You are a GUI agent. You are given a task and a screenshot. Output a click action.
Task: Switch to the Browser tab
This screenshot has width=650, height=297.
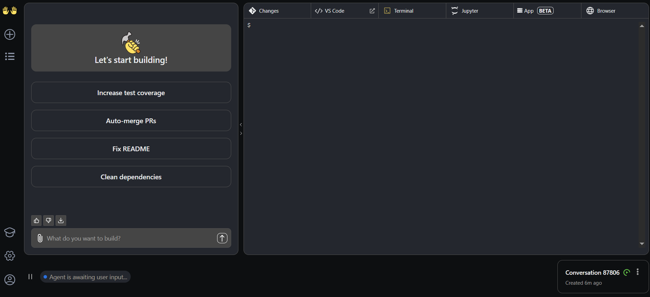coord(615,11)
